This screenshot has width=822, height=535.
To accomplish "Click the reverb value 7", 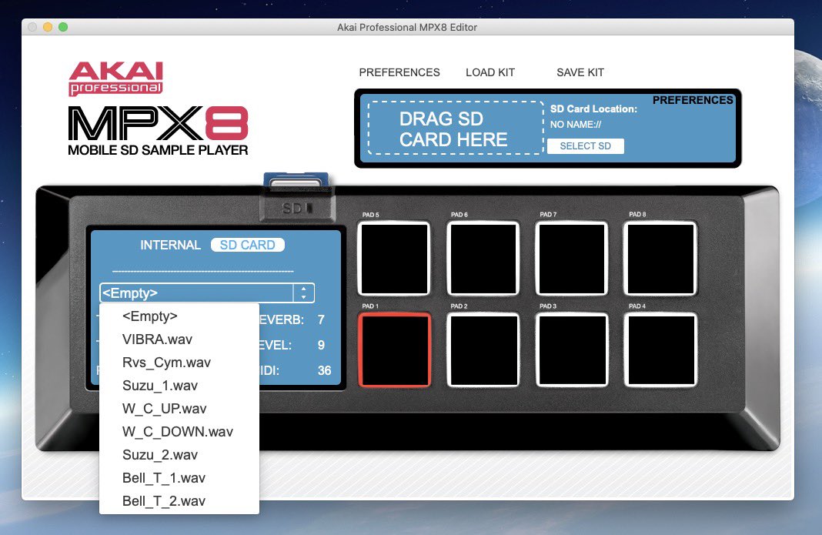I will (x=322, y=319).
